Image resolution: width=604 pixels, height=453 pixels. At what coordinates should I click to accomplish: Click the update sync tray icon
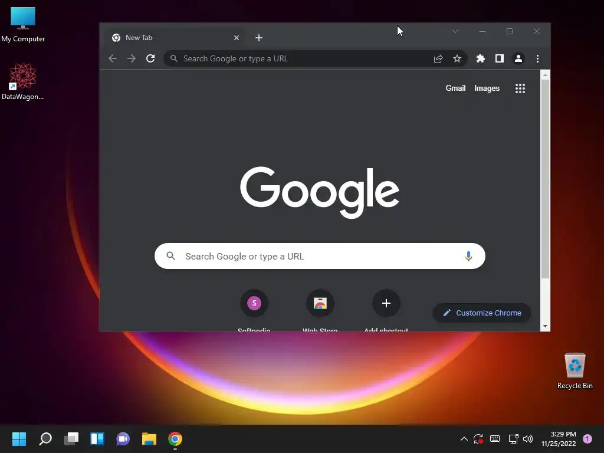click(478, 439)
